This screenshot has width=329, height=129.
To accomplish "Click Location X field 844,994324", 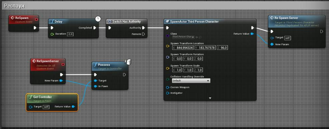I will 183,48.
